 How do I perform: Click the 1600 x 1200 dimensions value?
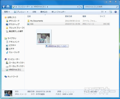(x=67, y=94)
